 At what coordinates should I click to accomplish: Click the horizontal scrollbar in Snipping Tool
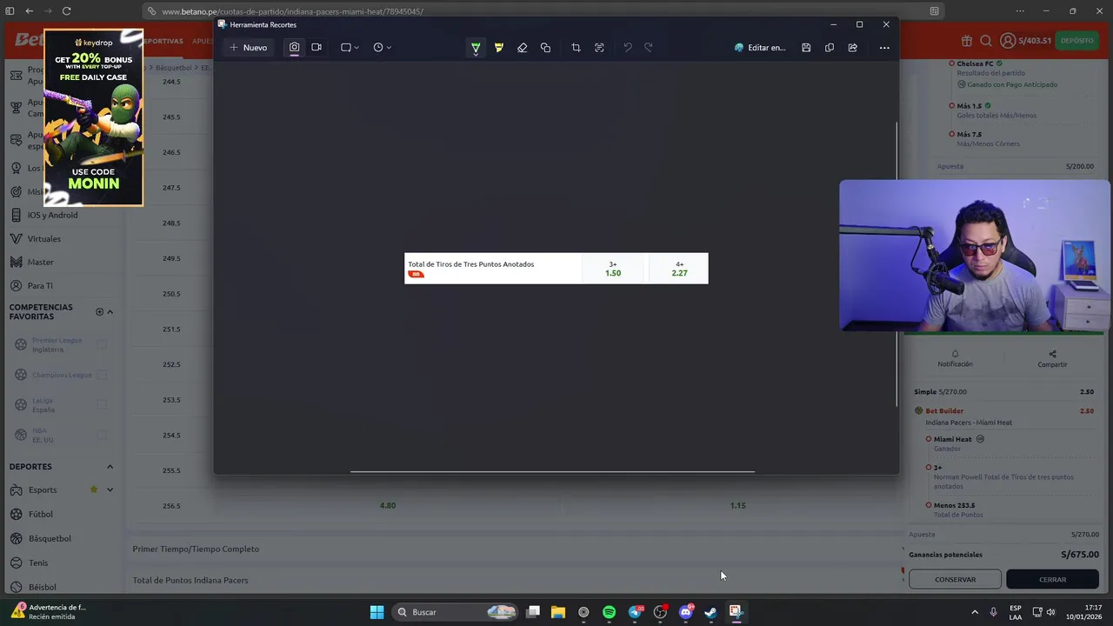coord(552,471)
